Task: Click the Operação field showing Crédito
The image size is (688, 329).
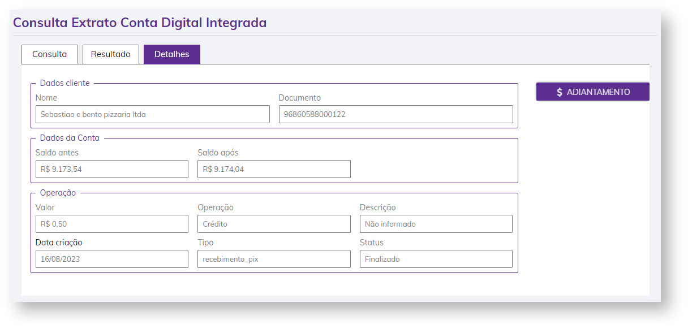Action: point(274,224)
